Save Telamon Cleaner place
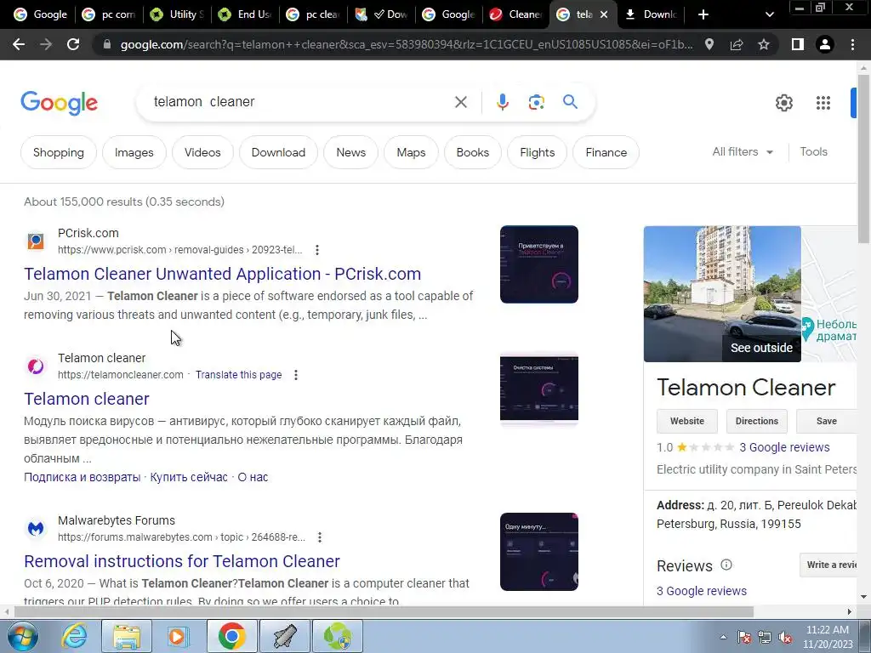 click(827, 421)
